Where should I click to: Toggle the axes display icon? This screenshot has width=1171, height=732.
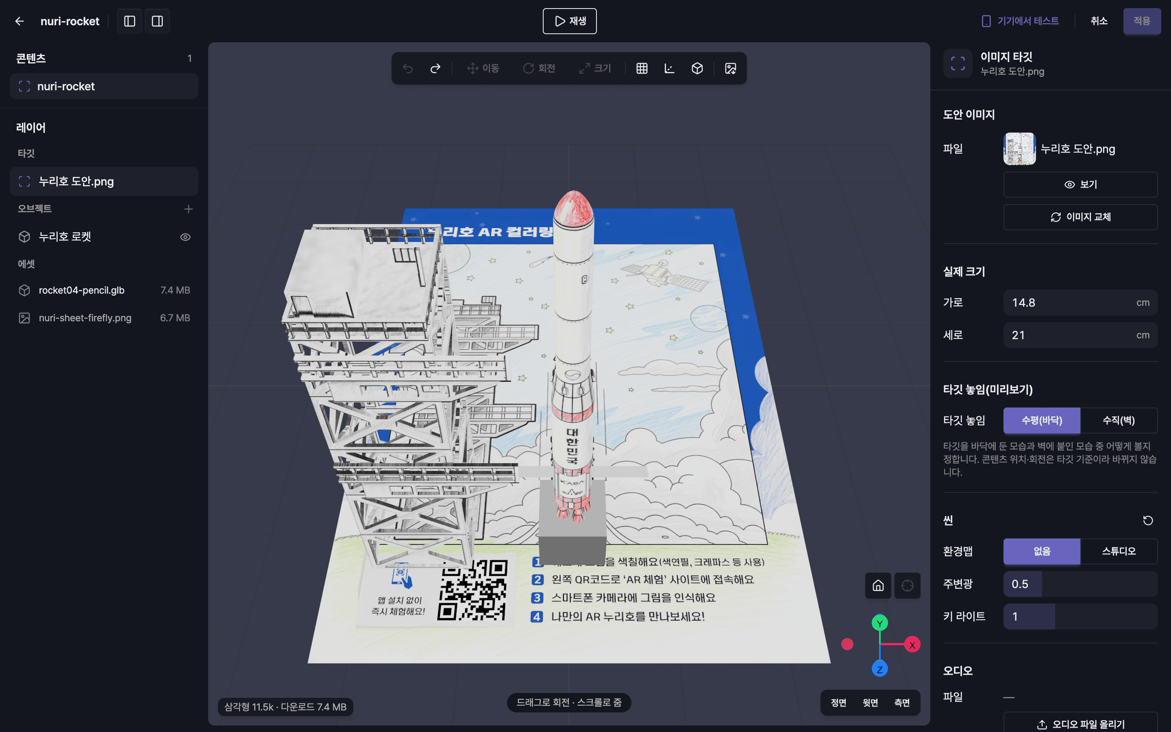click(x=669, y=68)
